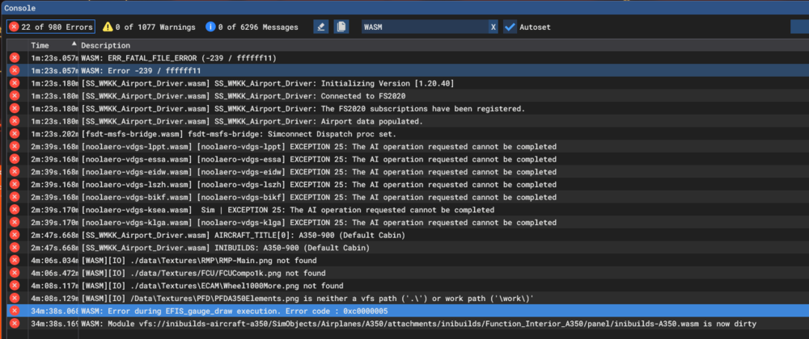The height and width of the screenshot is (339, 809).
Task: Click the sort arrow in the column header
Action: point(74,44)
